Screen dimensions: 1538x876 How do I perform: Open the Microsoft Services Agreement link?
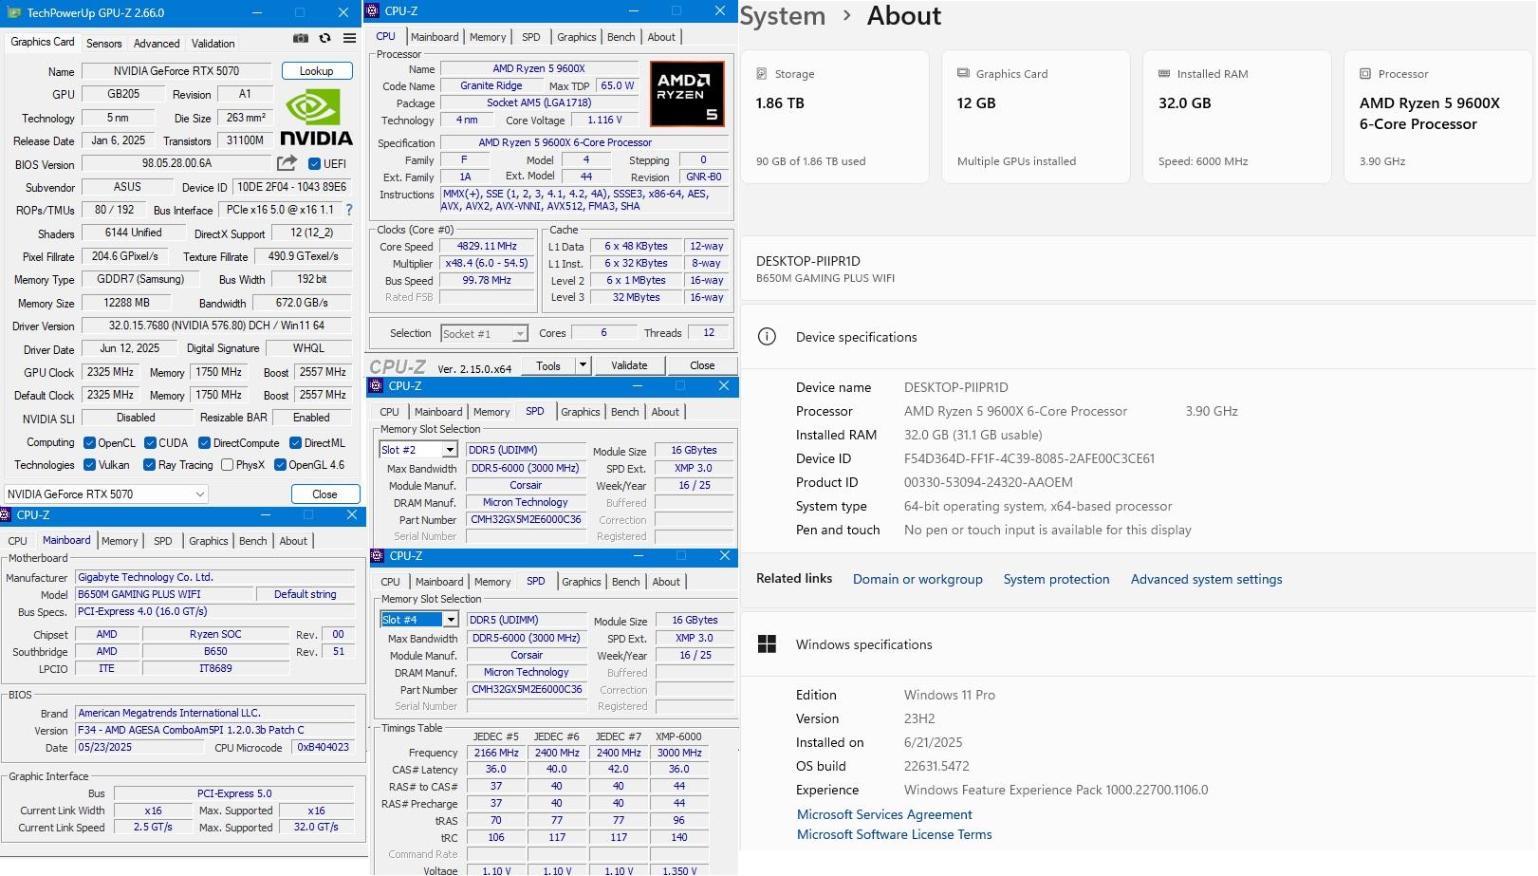[x=884, y=814]
